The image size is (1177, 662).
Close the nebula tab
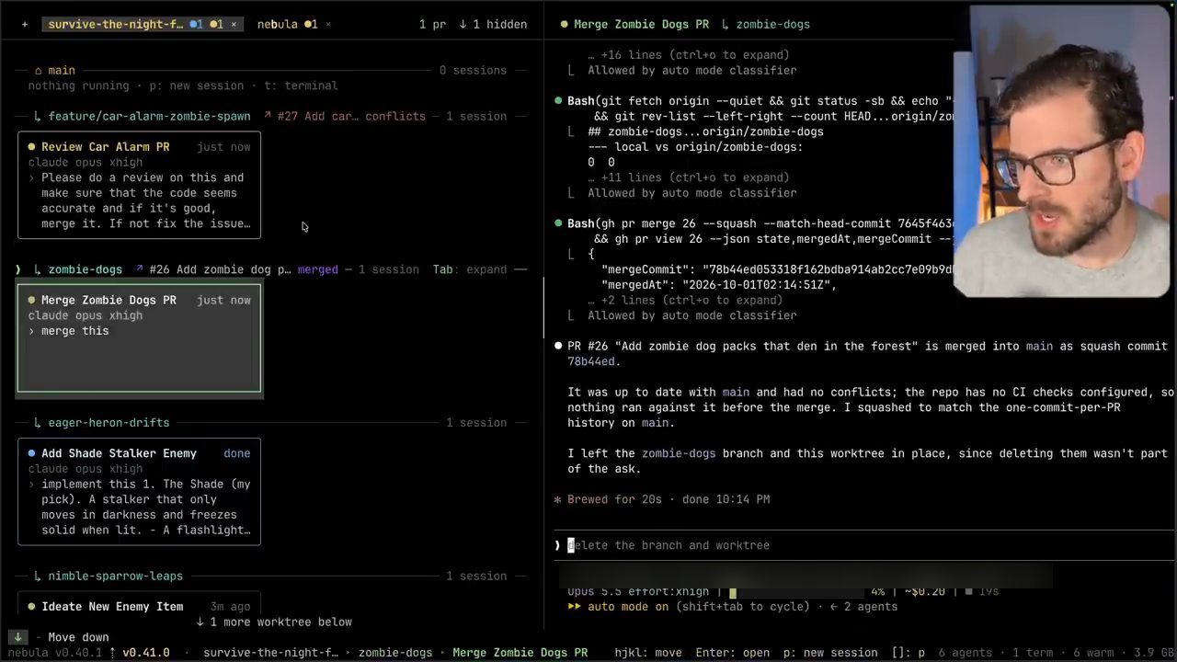[328, 24]
